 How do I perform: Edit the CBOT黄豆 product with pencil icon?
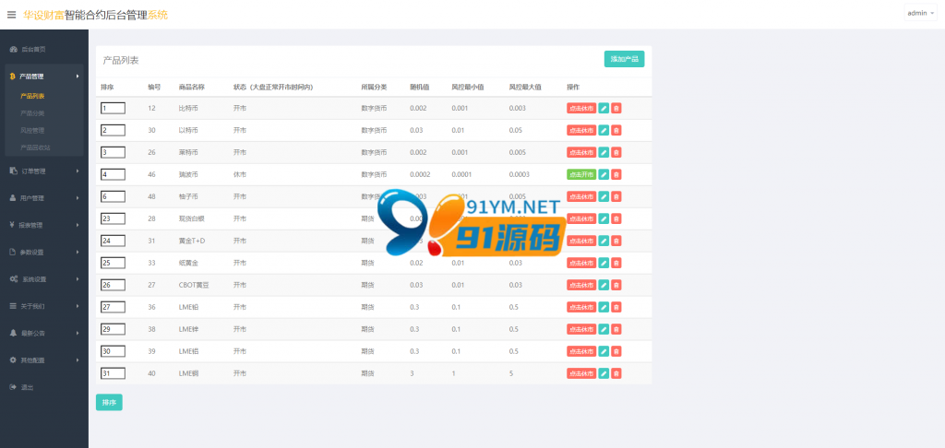pyautogui.click(x=604, y=285)
